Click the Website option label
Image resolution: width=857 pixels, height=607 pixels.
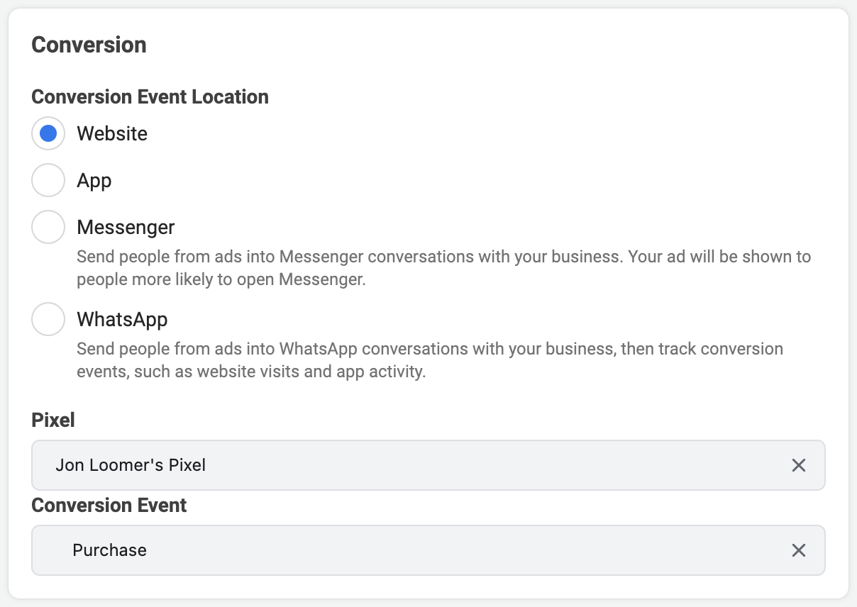112,133
